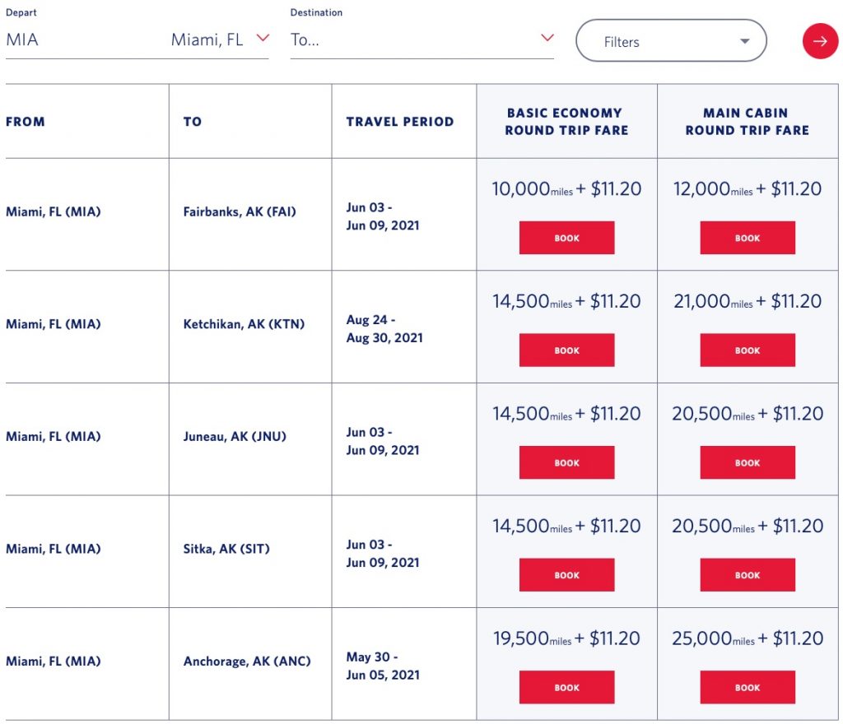843x724 pixels.
Task: Click the Main Cabin Round Trip Fare header
Action: 748,122
